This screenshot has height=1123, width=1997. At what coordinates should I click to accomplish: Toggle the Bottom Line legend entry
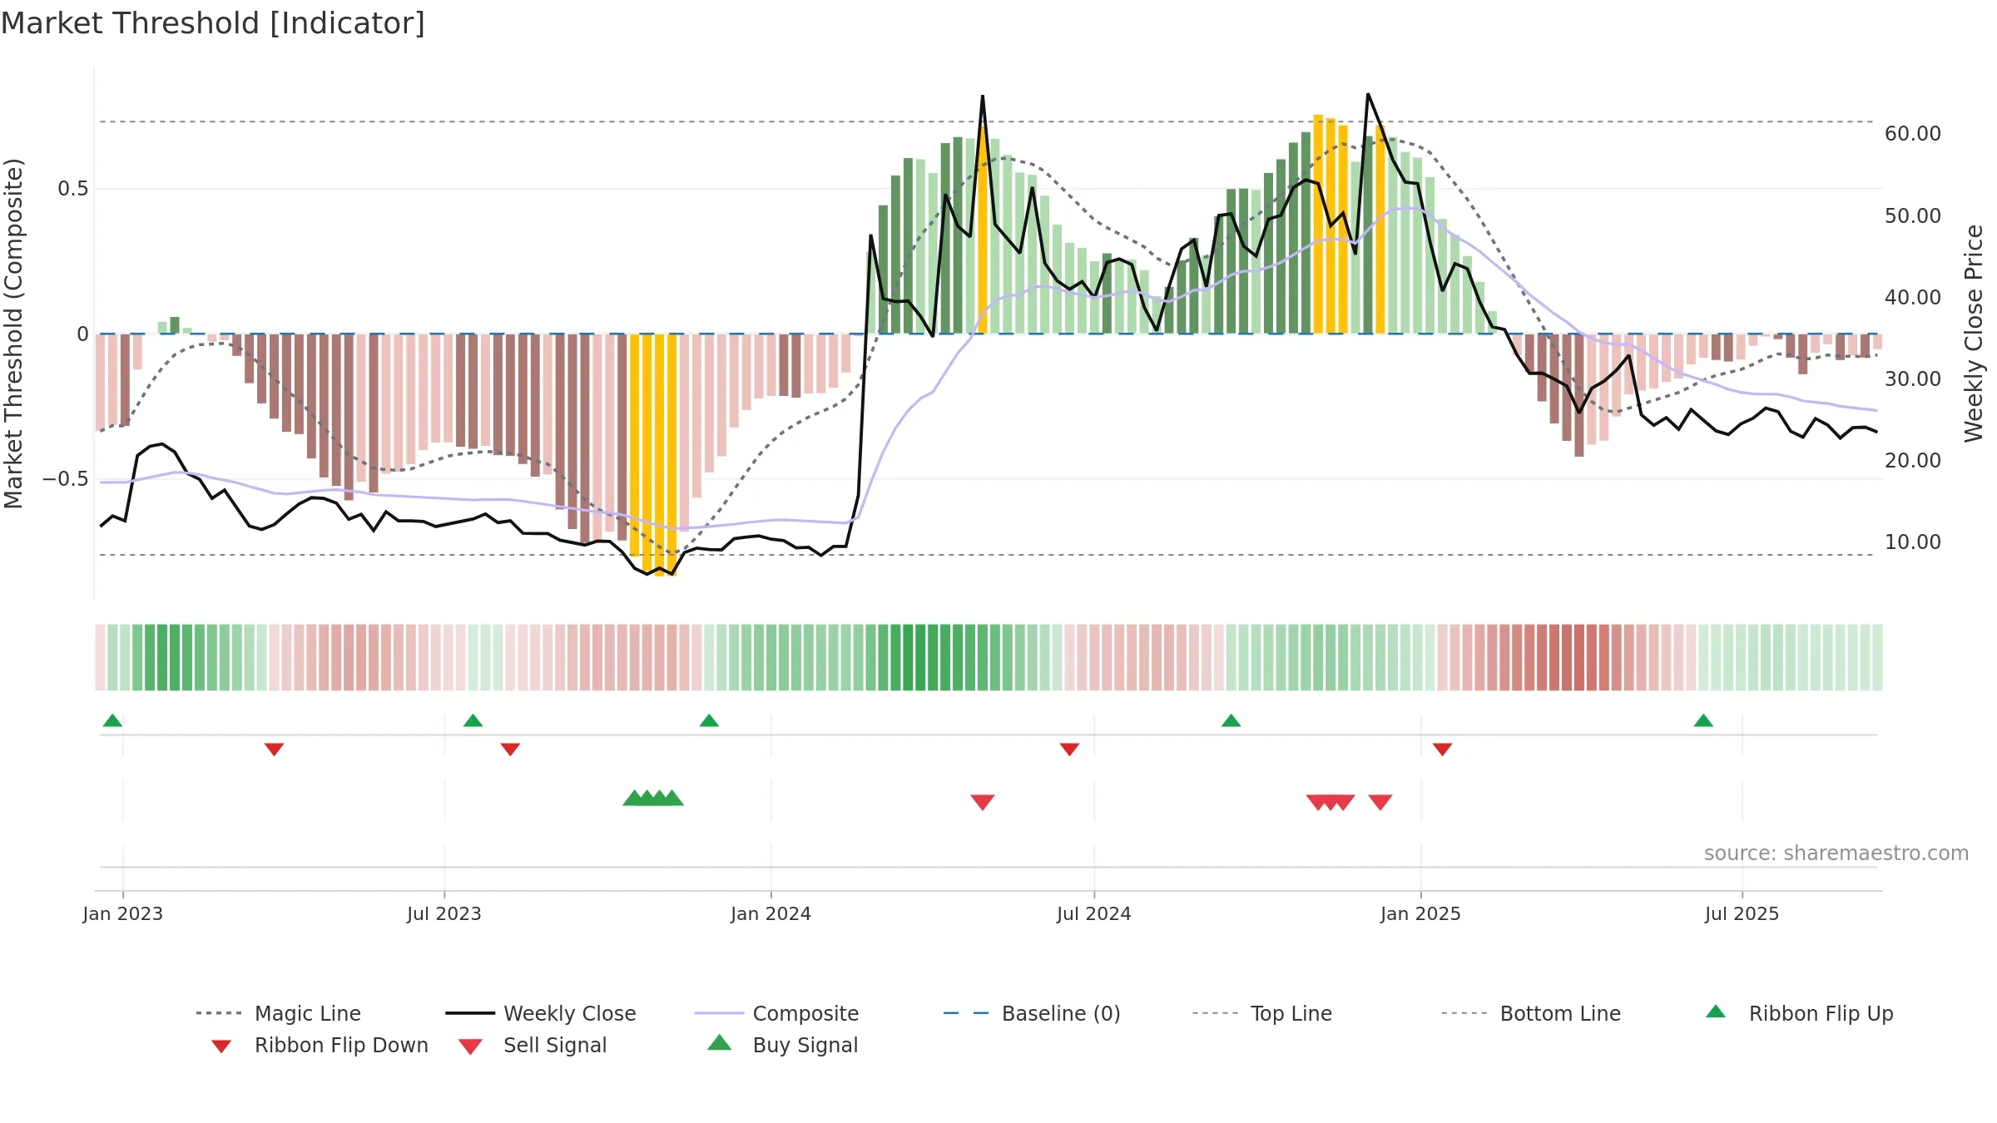1531,1013
